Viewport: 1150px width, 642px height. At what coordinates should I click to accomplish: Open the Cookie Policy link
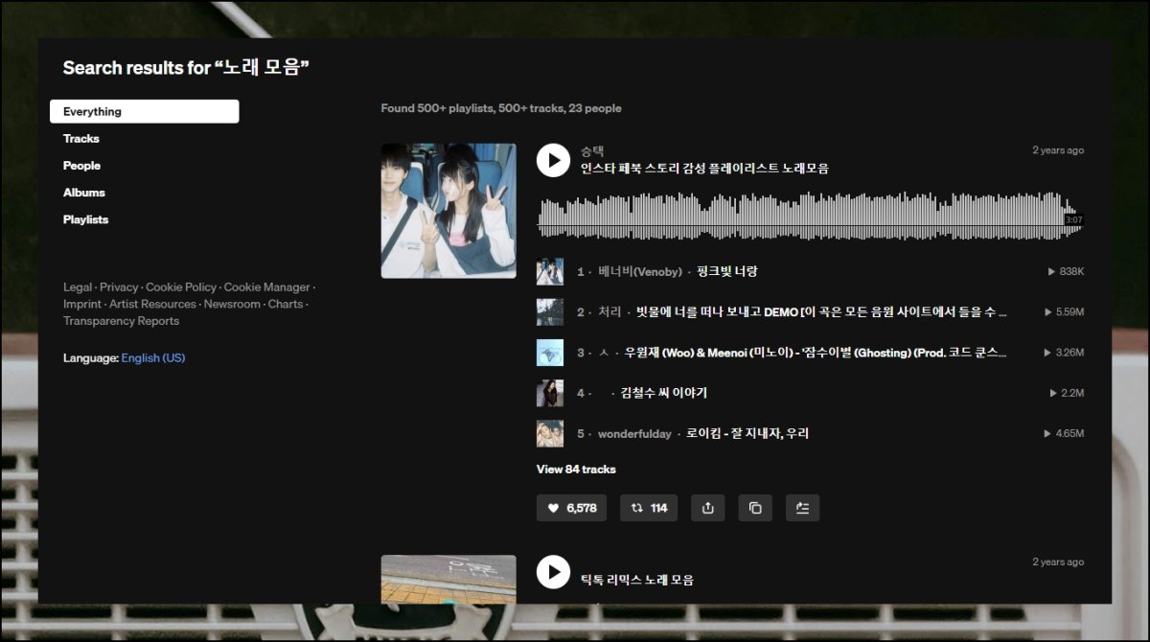point(181,287)
